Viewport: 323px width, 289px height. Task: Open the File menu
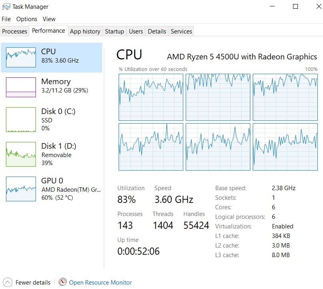[x=6, y=19]
